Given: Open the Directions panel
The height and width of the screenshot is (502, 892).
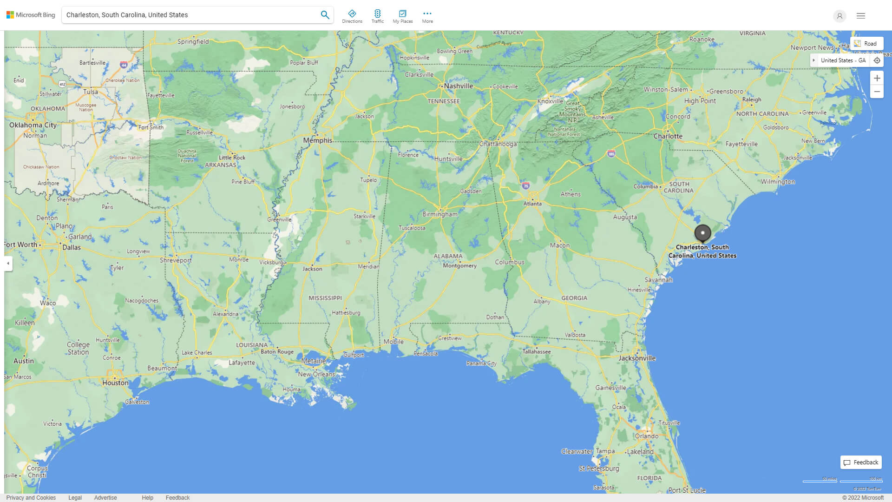Looking at the screenshot, I should (x=352, y=15).
